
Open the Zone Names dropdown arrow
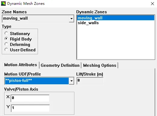(71, 18)
